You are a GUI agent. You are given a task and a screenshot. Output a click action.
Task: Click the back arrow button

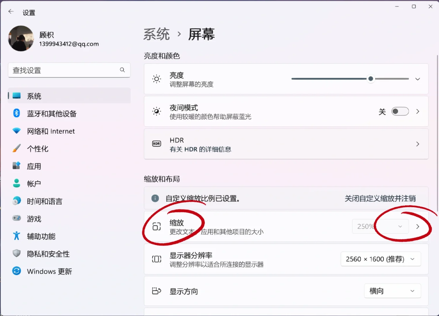coord(11,11)
